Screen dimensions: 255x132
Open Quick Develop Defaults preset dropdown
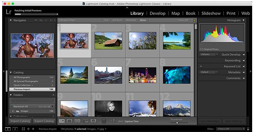[209, 54]
